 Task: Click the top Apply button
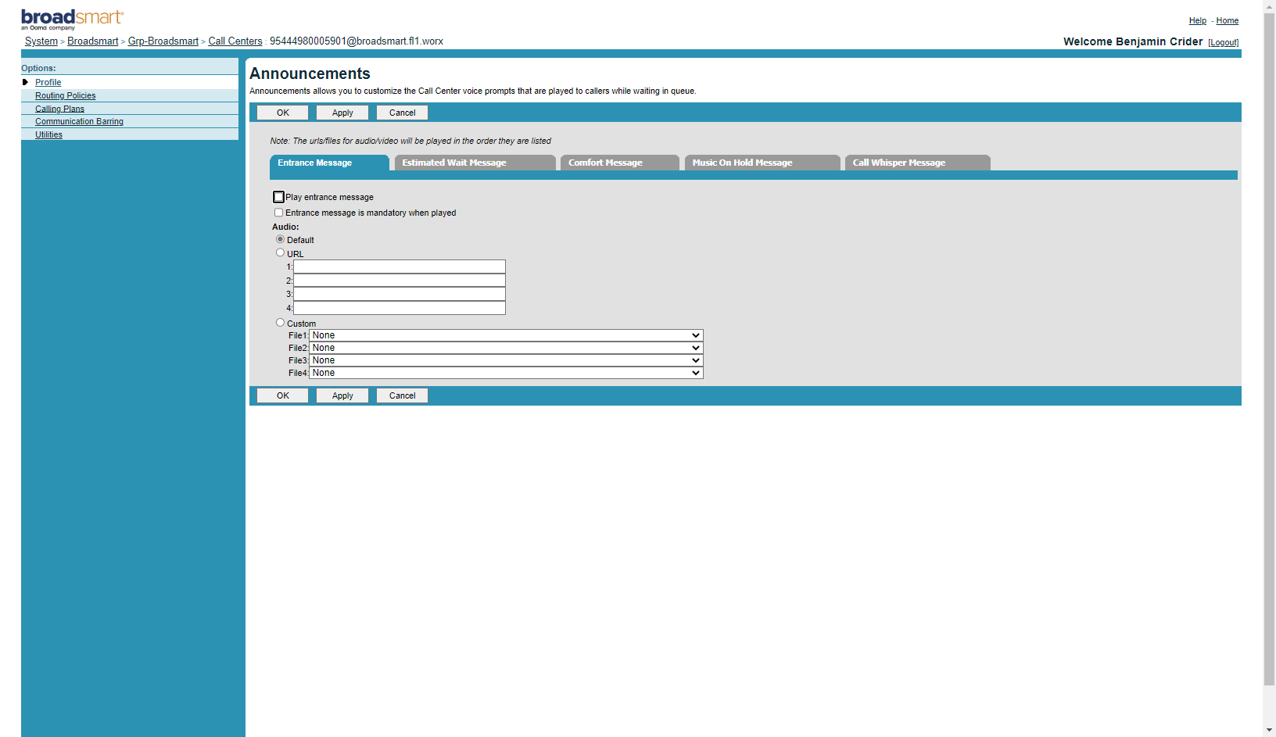342,113
